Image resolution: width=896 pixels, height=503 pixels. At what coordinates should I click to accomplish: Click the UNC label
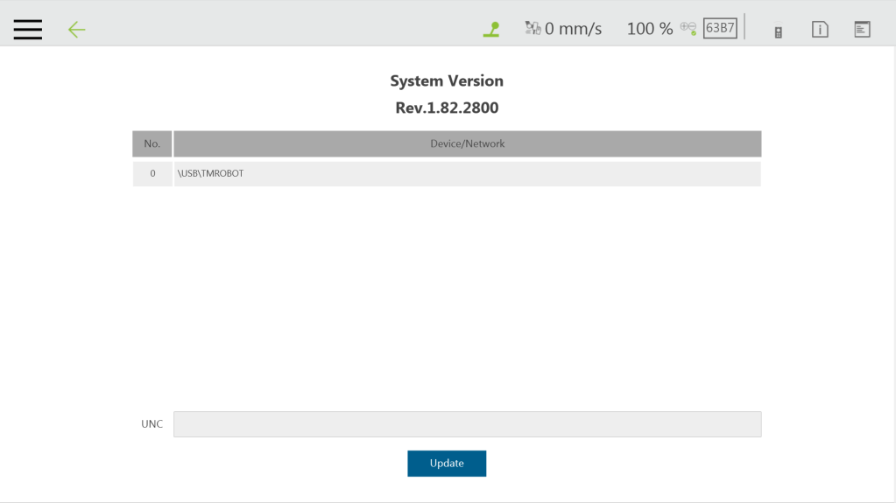(152, 424)
